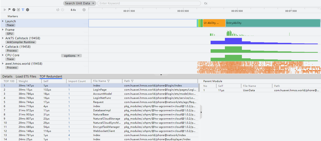321x141 pixels.
Task: Switch to the Details tab
Action: click(7, 76)
